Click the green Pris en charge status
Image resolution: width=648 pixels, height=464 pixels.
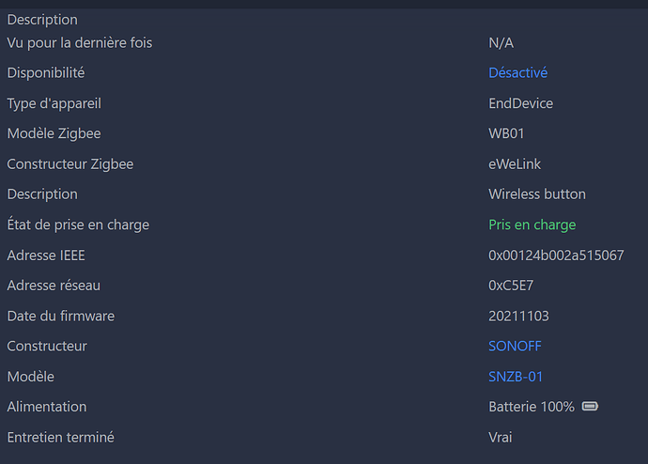click(x=532, y=224)
